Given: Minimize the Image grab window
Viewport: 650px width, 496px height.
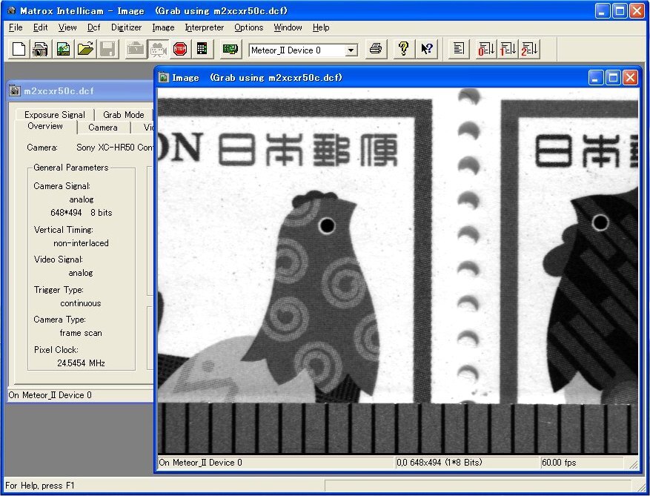Looking at the screenshot, I should 596,78.
